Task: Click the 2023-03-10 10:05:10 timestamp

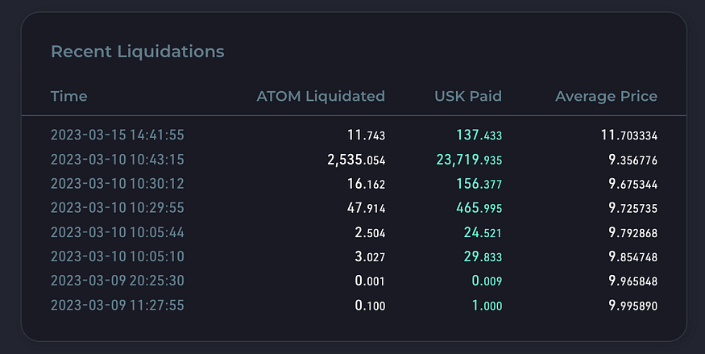Action: pyautogui.click(x=118, y=256)
